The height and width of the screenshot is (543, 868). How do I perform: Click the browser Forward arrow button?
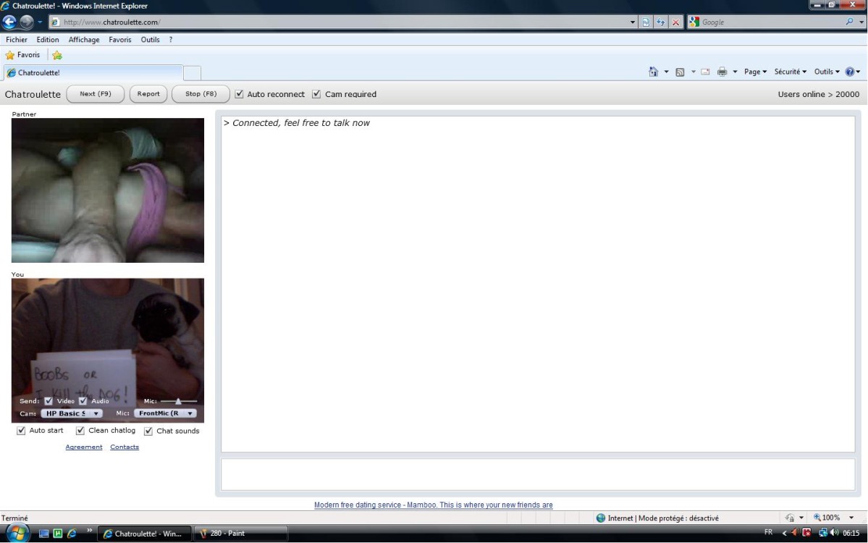click(x=27, y=22)
